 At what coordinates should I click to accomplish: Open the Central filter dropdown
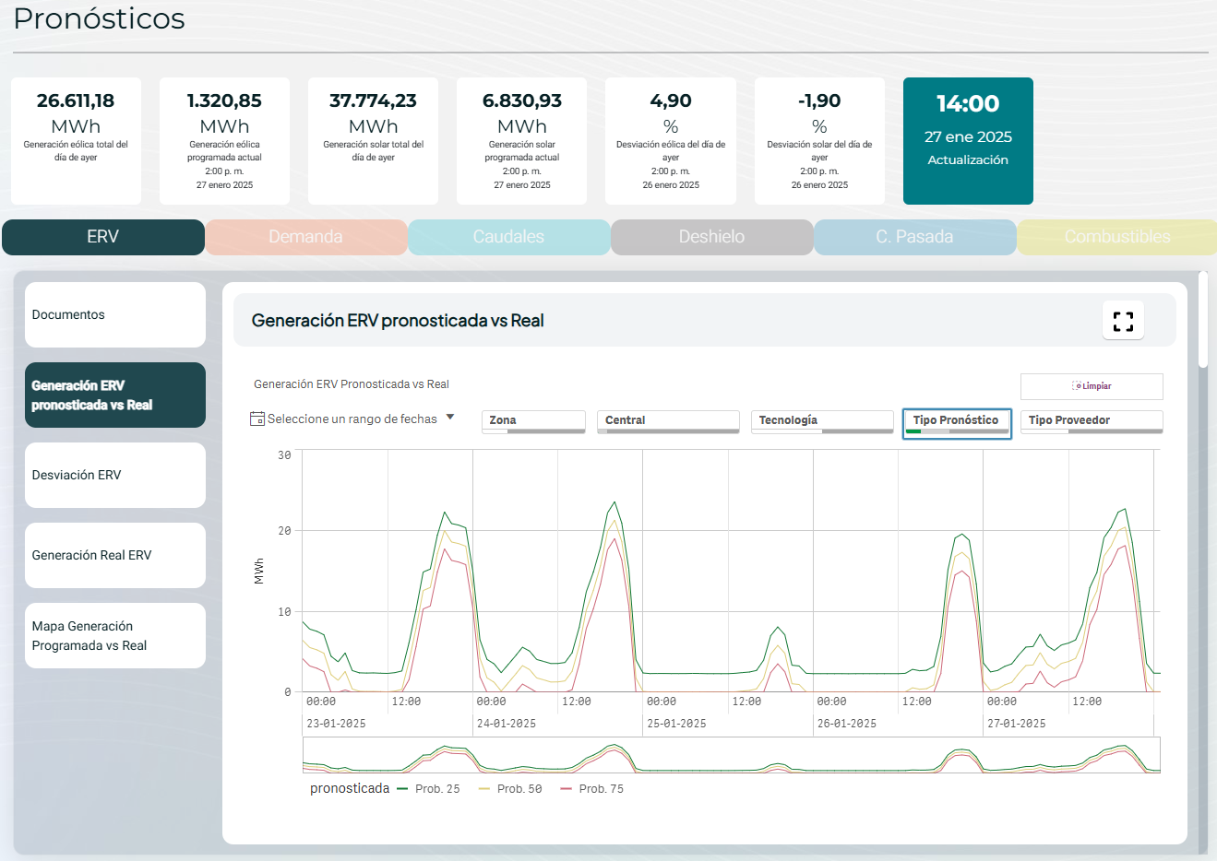tap(668, 421)
